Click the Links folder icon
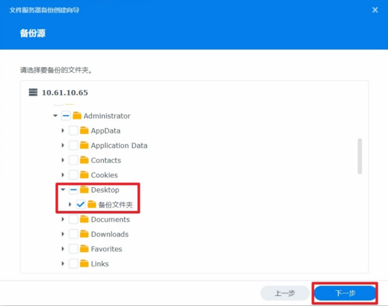 84,264
